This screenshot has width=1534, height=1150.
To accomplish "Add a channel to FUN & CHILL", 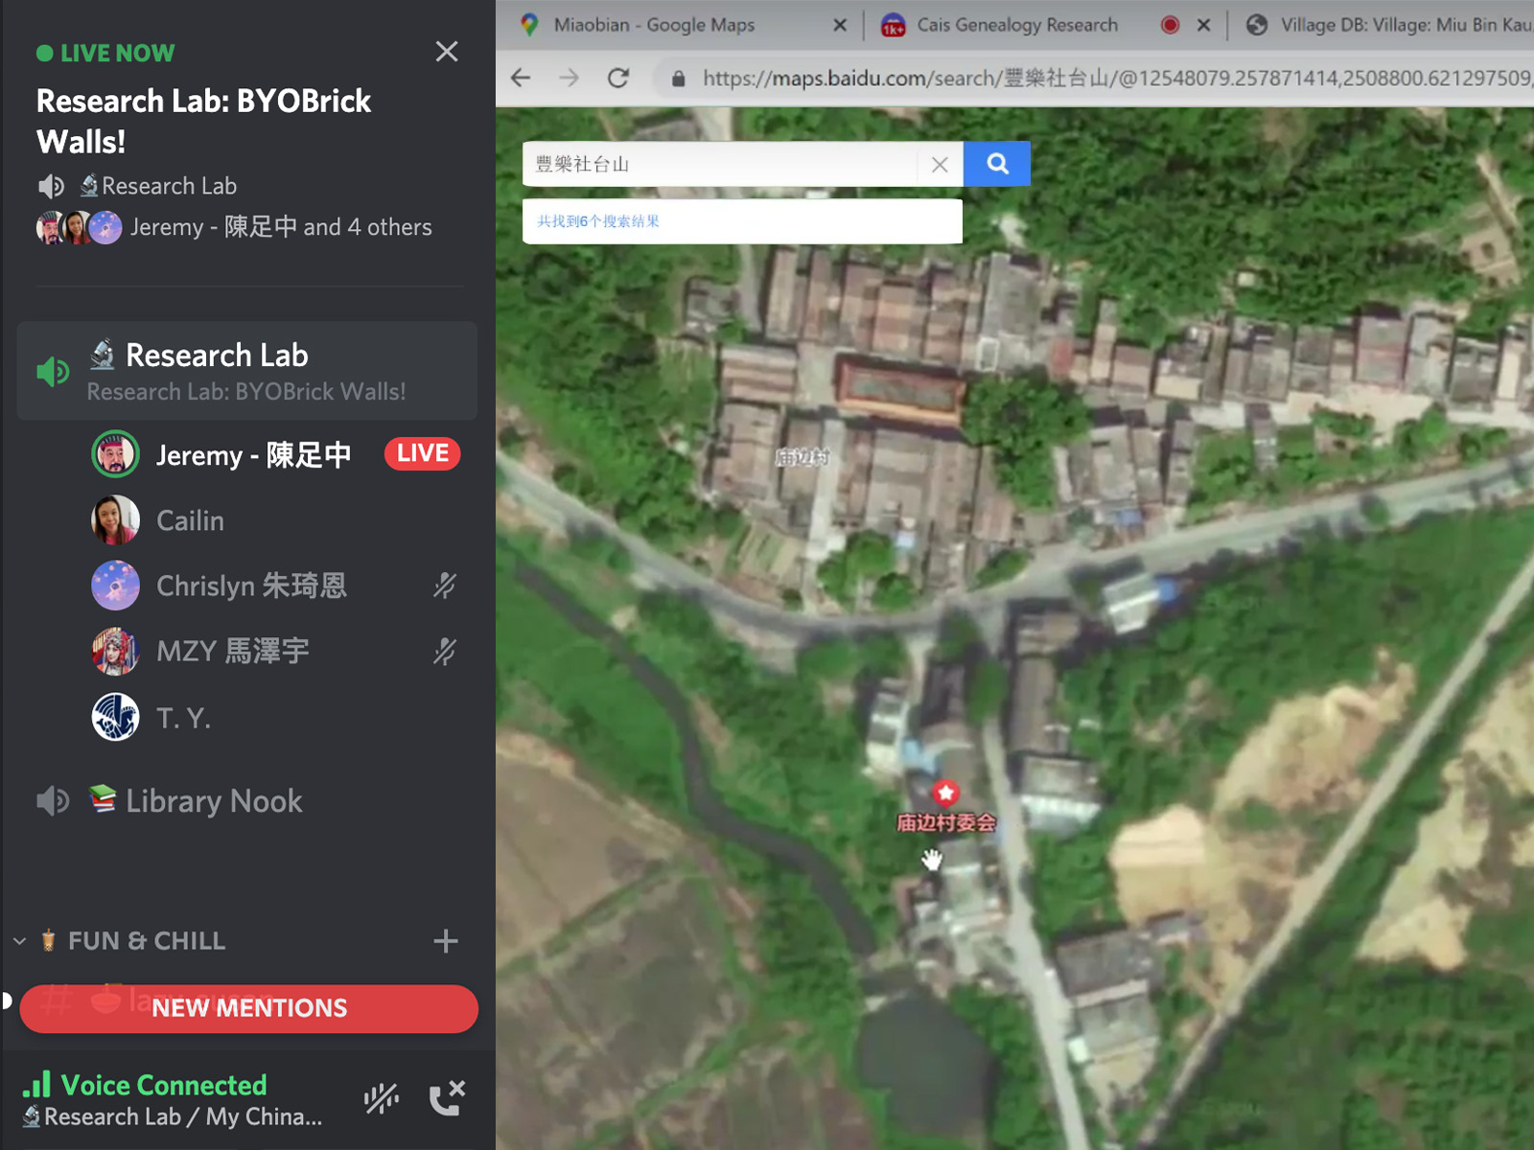I will coord(445,941).
